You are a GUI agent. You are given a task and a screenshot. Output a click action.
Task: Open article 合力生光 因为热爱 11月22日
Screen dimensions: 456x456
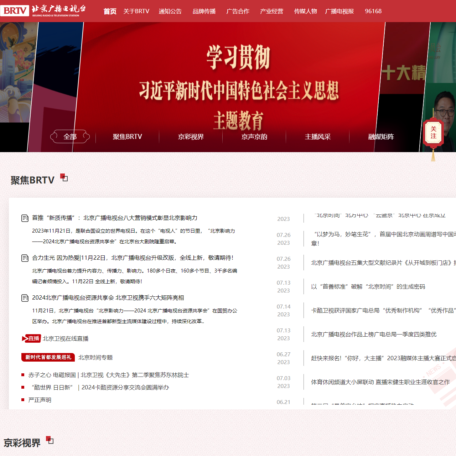click(x=133, y=258)
